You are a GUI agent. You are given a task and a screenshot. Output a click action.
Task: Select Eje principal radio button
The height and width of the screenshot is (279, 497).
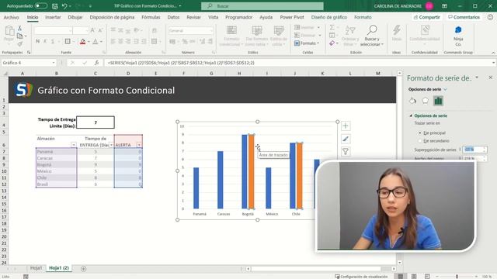click(420, 133)
